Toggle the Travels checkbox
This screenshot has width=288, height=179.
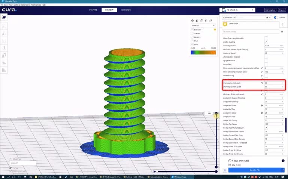point(192,33)
